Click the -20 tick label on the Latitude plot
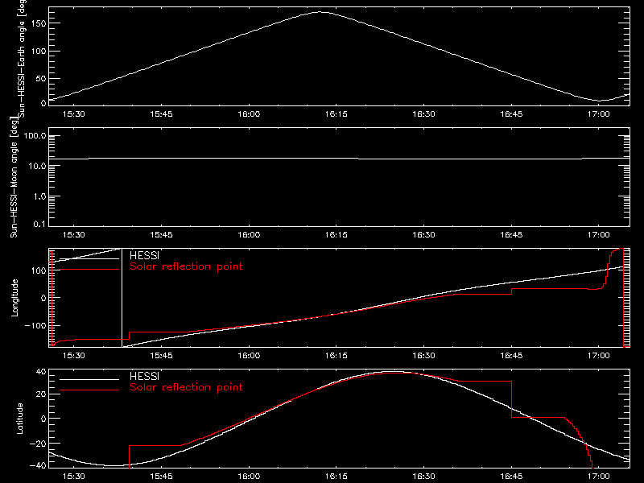 (x=38, y=444)
